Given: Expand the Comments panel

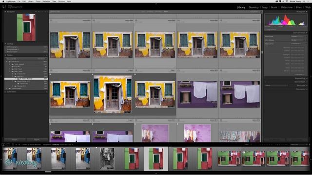Looking at the screenshot, I should 307,89.
